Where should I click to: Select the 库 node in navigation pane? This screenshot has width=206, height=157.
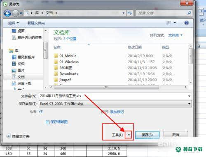point(14,51)
